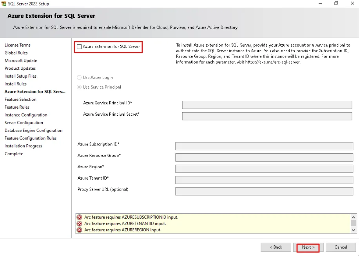Click the SQL Server Setup title bar icon
The width and height of the screenshot is (359, 256).
(4, 4)
